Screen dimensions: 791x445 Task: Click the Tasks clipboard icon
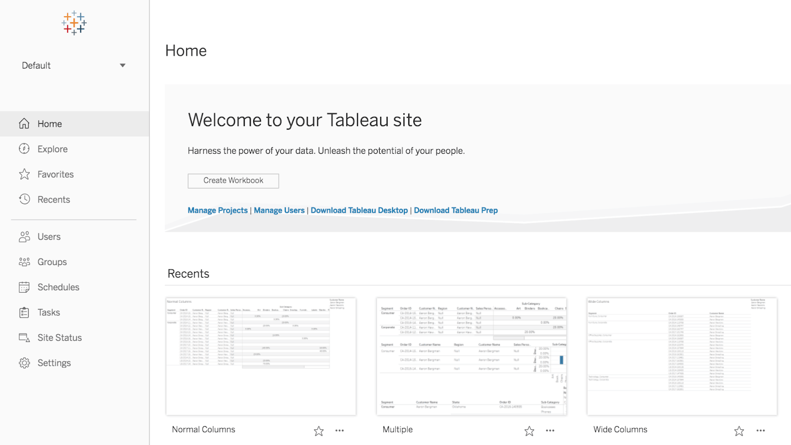(x=24, y=312)
